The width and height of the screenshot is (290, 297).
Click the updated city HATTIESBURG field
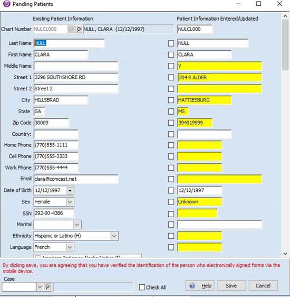point(205,100)
